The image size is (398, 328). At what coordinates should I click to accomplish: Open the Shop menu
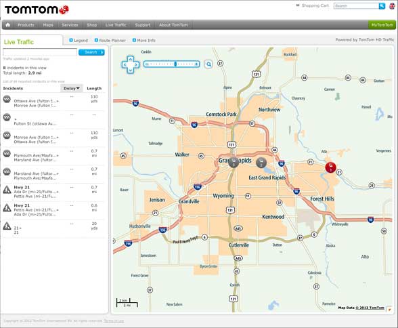92,25
